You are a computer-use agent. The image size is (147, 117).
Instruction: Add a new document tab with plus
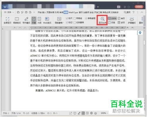[x=98, y=7]
